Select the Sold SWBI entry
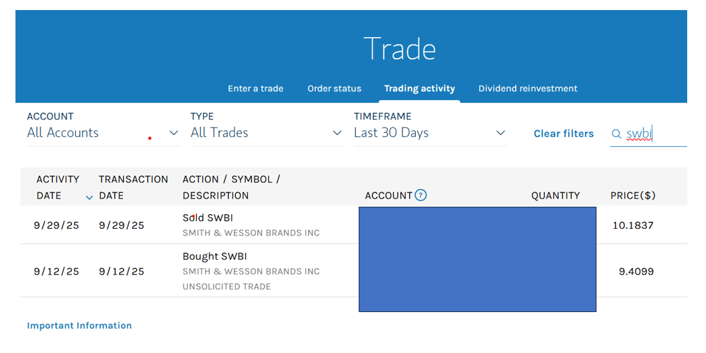 tap(208, 217)
